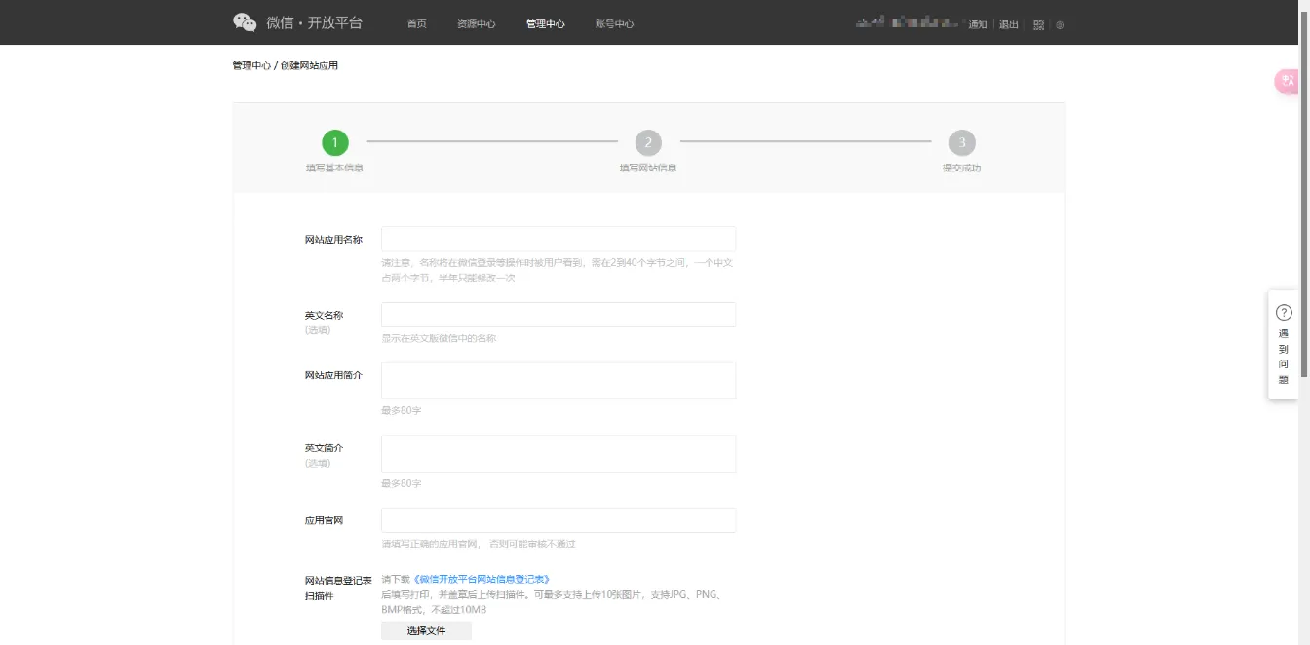
Task: Click the WeChat Open Platform logo icon
Action: 244,21
